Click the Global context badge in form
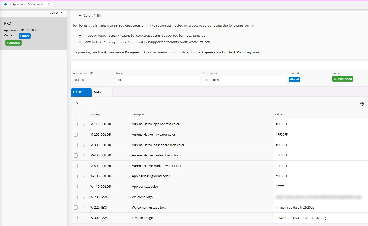Image resolution: width=368 pixels, height=226 pixels. 294,79
